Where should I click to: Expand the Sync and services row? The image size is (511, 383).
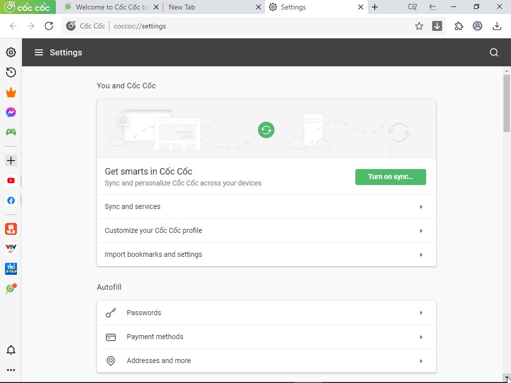266,206
